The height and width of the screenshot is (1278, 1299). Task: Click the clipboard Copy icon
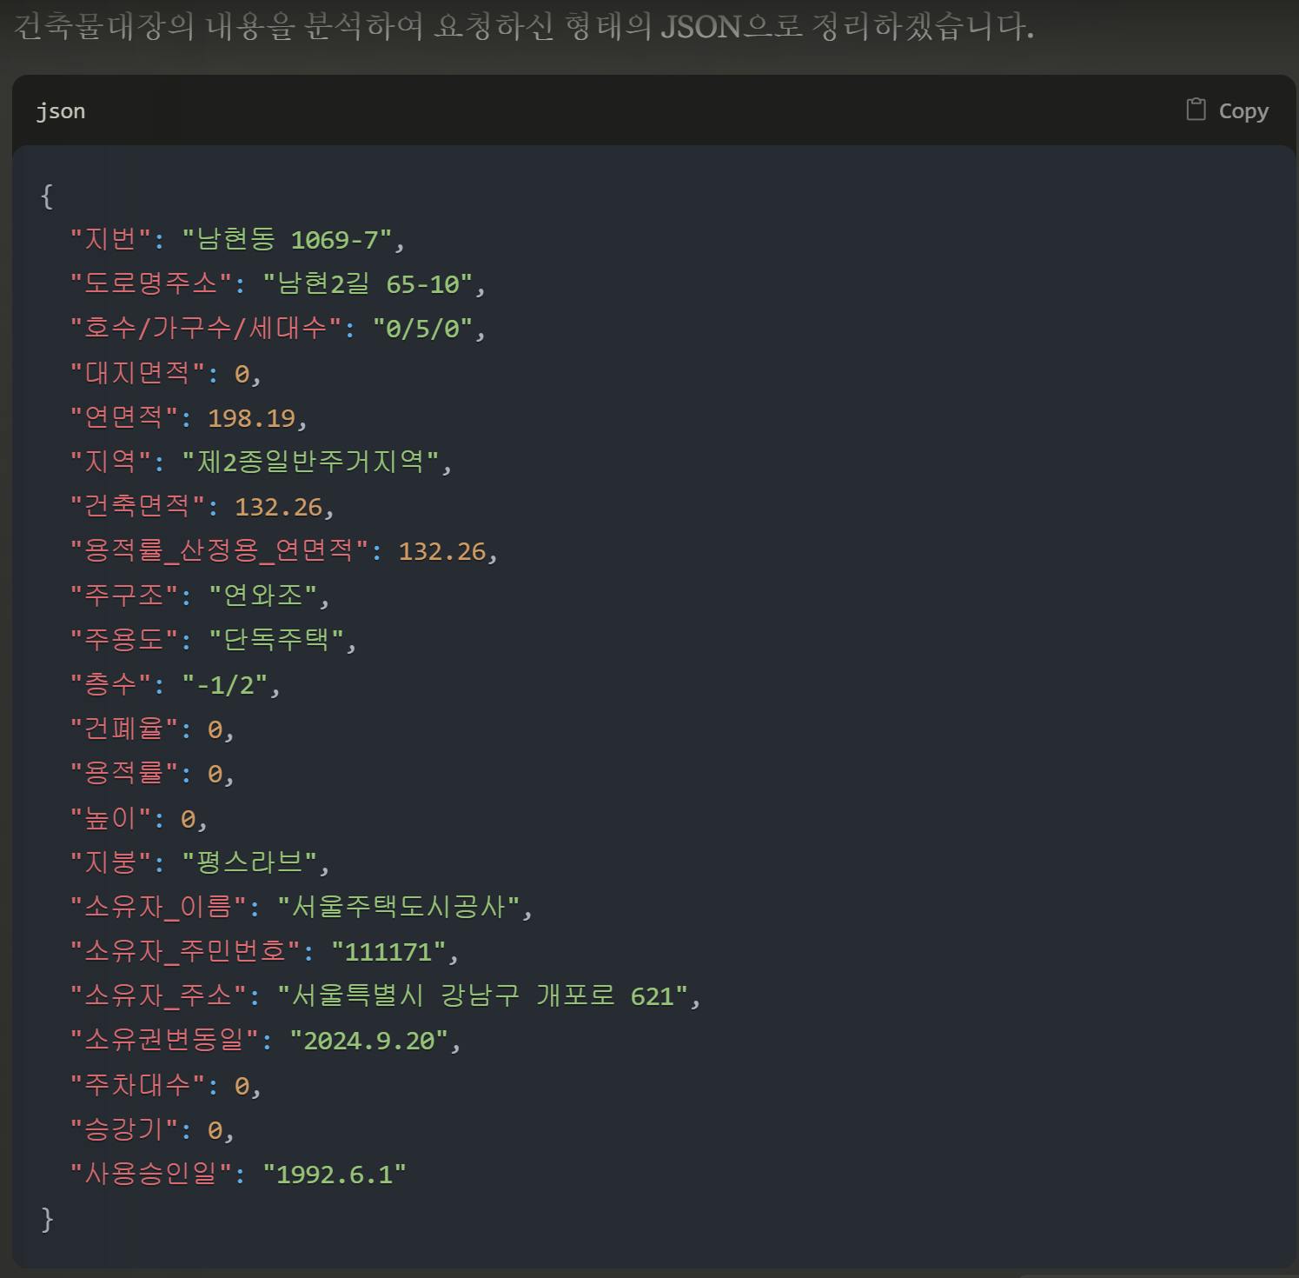coord(1196,110)
